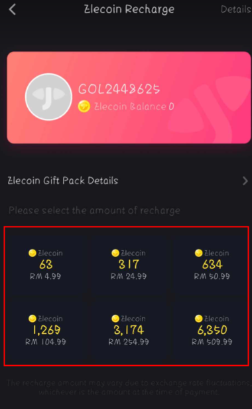Image resolution: width=252 pixels, height=409 pixels.
Task: Pick the 6,350 Zlecoin package
Action: click(x=212, y=330)
